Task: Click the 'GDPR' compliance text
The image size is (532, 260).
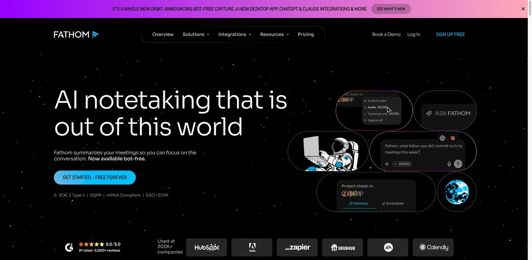Action: [95, 195]
